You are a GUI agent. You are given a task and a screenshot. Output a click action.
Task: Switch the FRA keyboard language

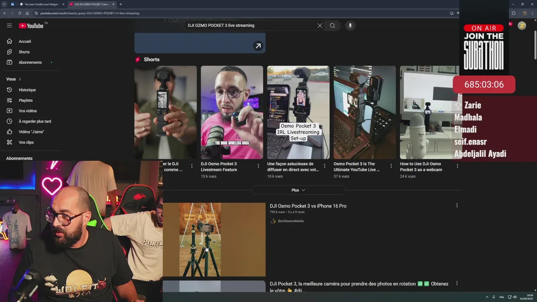pyautogui.click(x=502, y=297)
